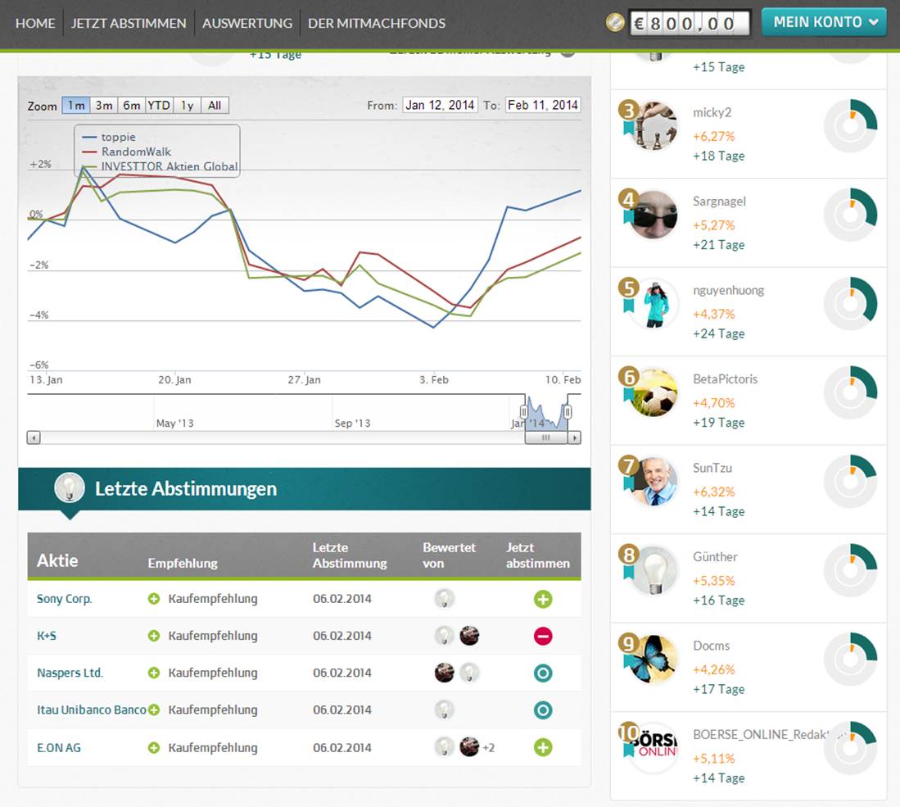The width and height of the screenshot is (900, 807).
Task: Click the teal vote icon for Itau Unibanco Banco
Action: [x=542, y=710]
